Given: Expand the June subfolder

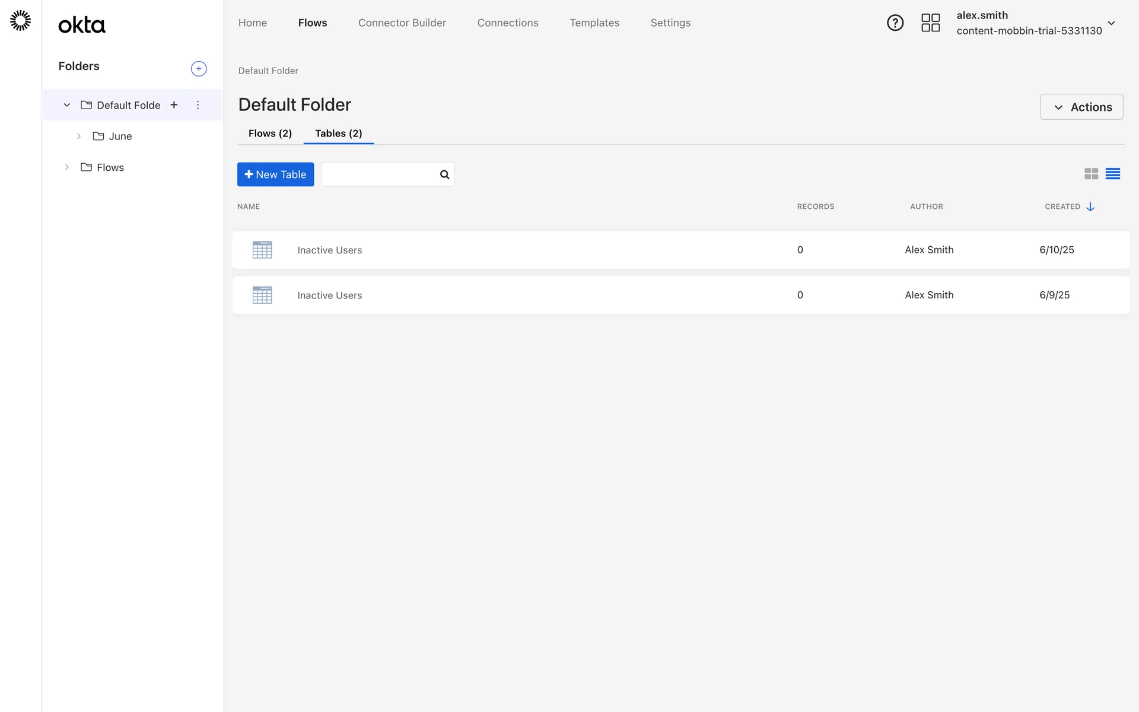Looking at the screenshot, I should click(x=79, y=136).
